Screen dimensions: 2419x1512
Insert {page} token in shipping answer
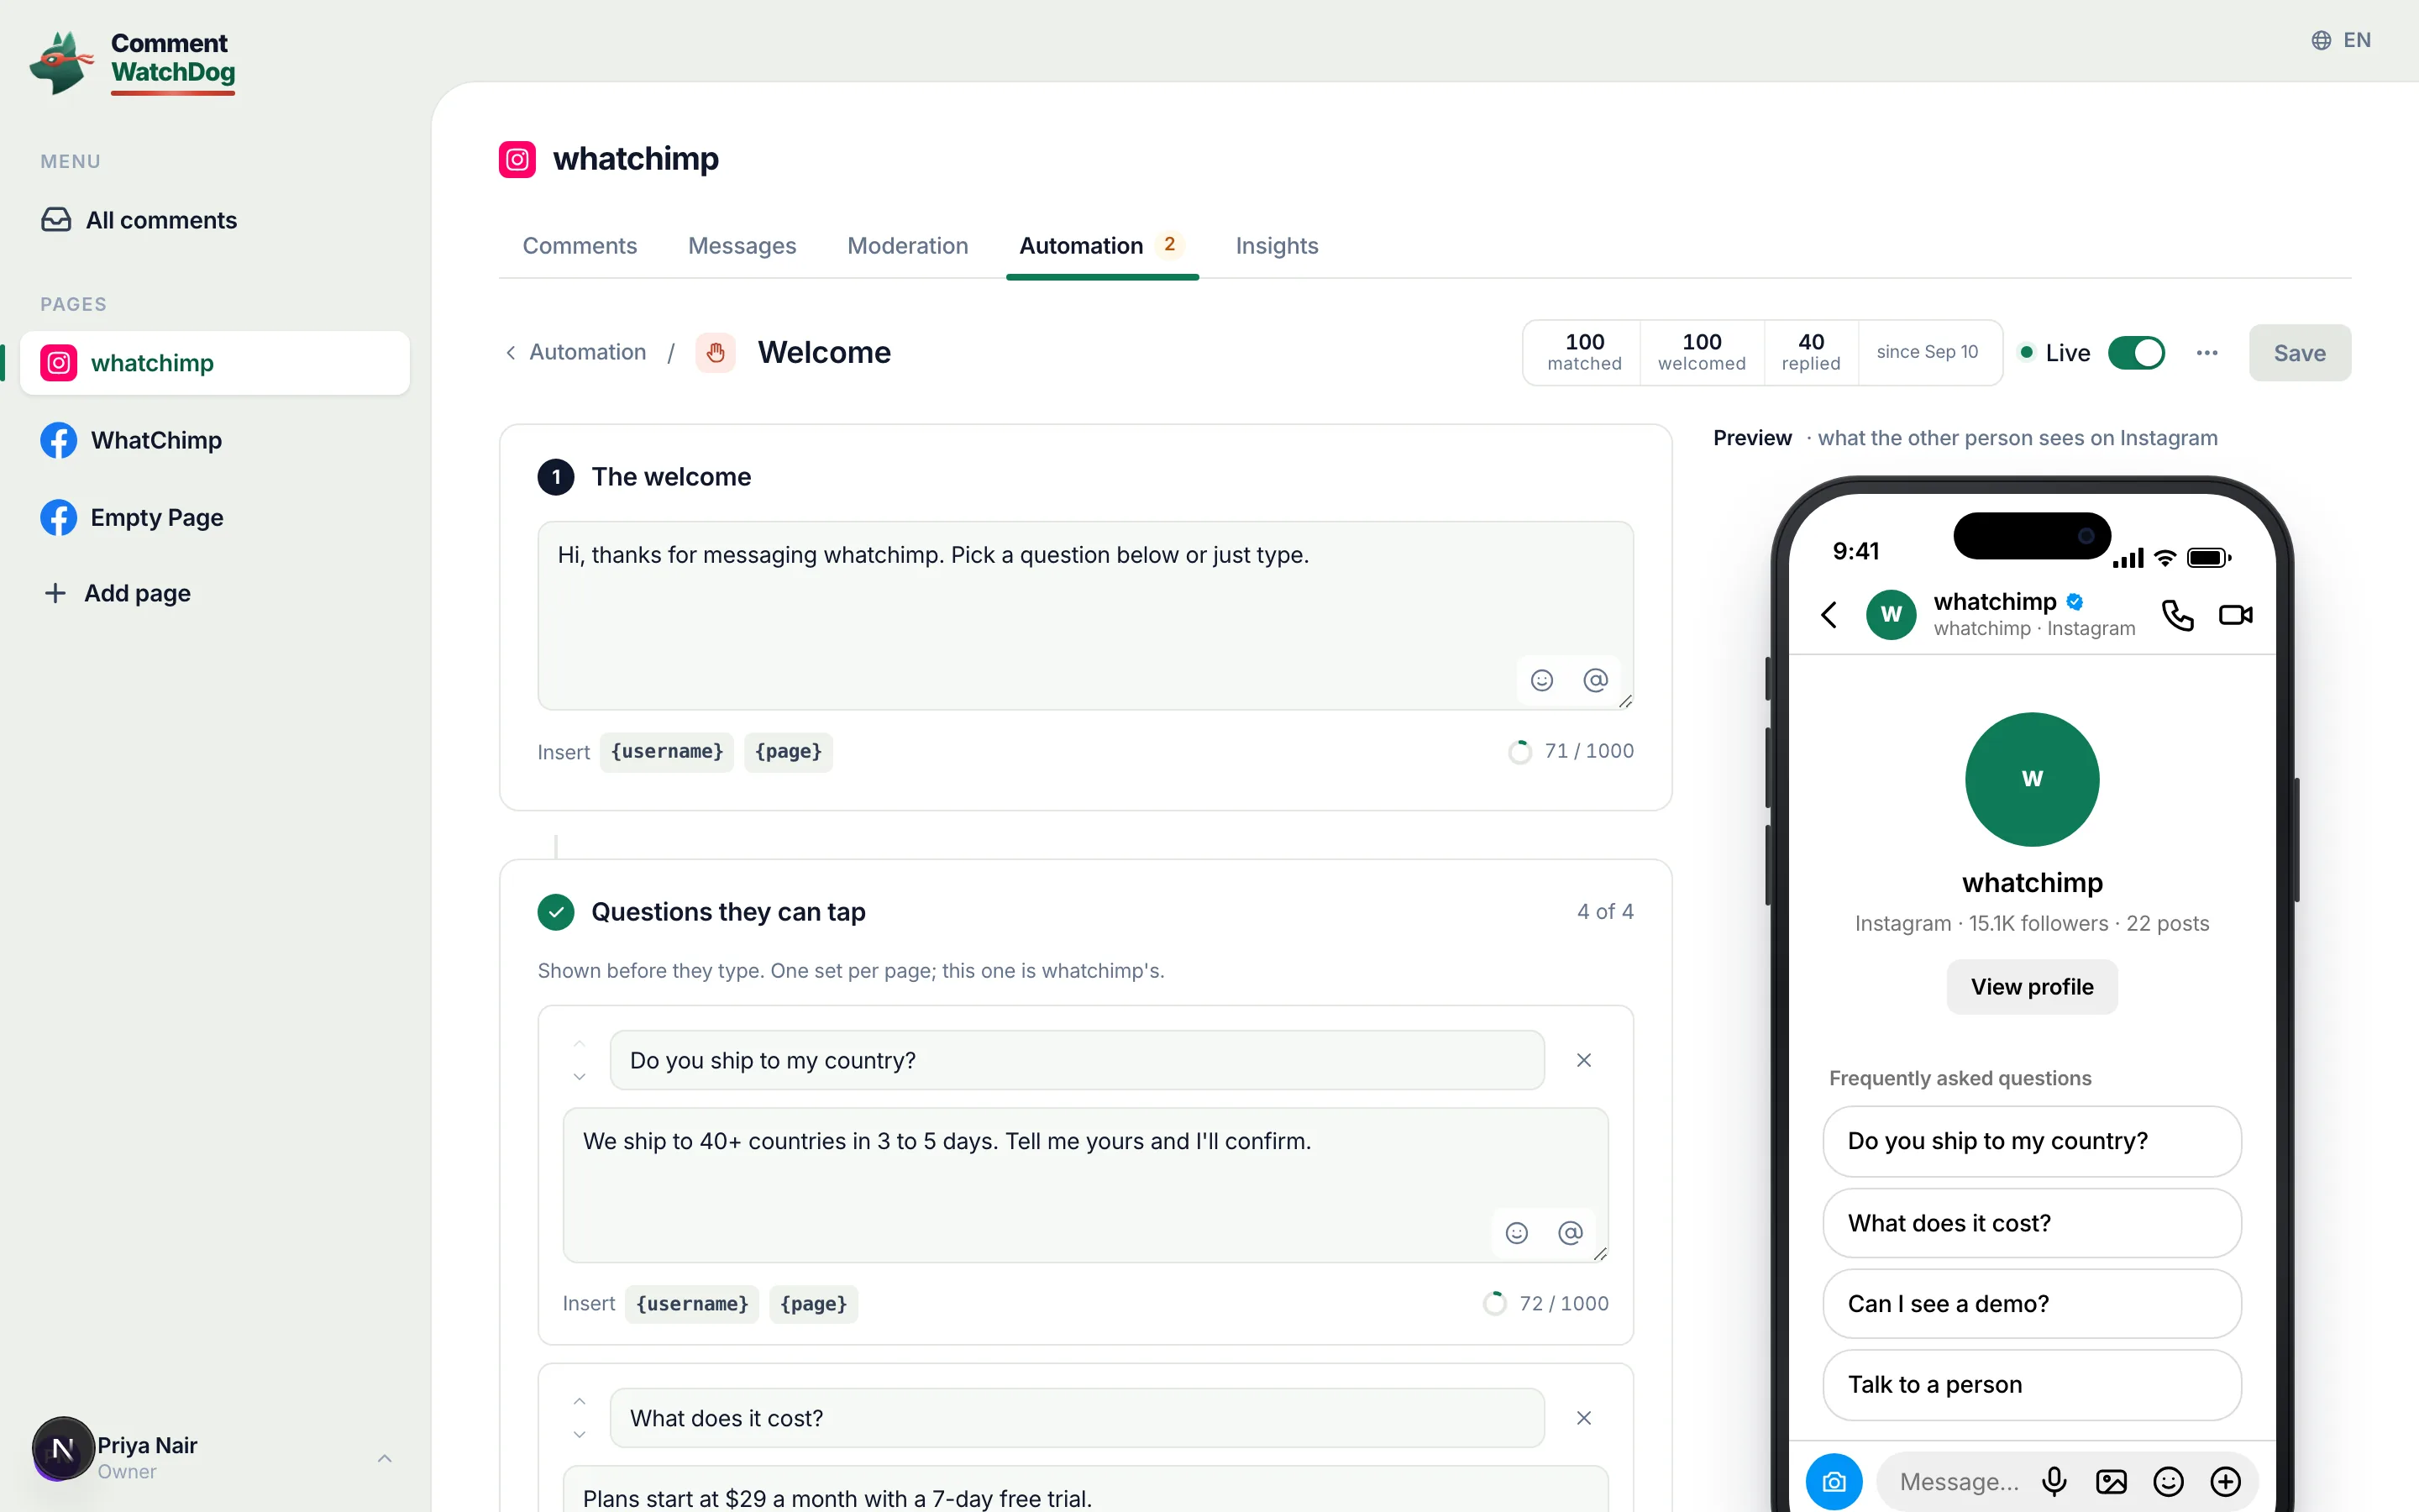coord(814,1304)
